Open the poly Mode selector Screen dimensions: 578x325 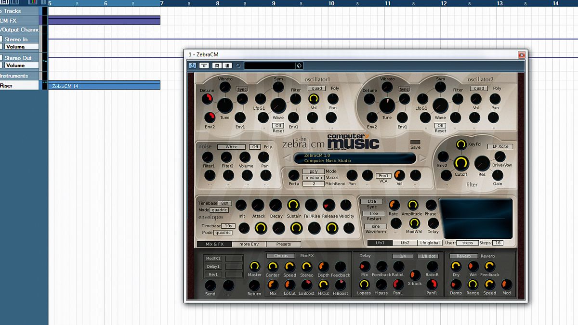click(x=314, y=171)
